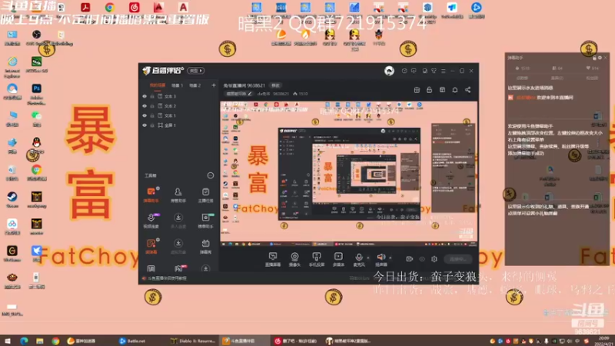Image resolution: width=615 pixels, height=346 pixels.
Task: Switch to 场景 2 tab
Action: 195,85
